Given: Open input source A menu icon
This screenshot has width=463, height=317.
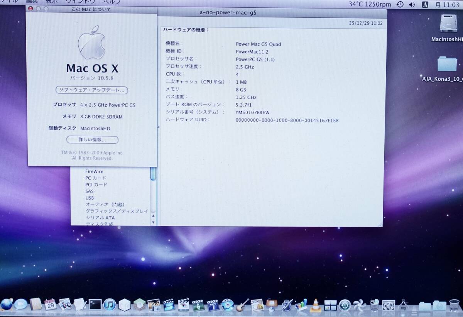Looking at the screenshot, I should 425,5.
